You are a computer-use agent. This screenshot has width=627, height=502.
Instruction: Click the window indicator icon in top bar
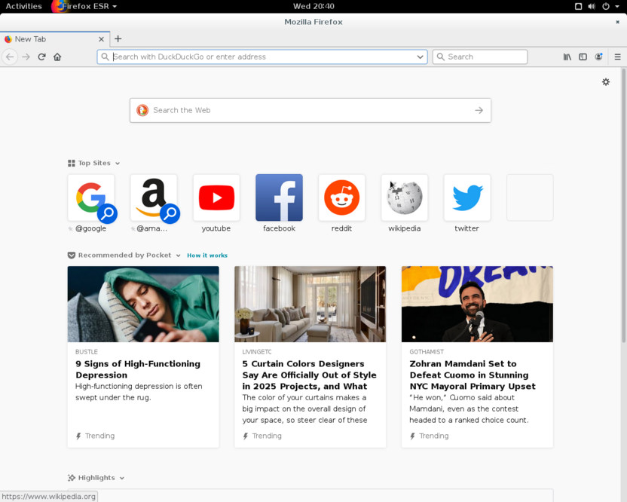pyautogui.click(x=578, y=6)
